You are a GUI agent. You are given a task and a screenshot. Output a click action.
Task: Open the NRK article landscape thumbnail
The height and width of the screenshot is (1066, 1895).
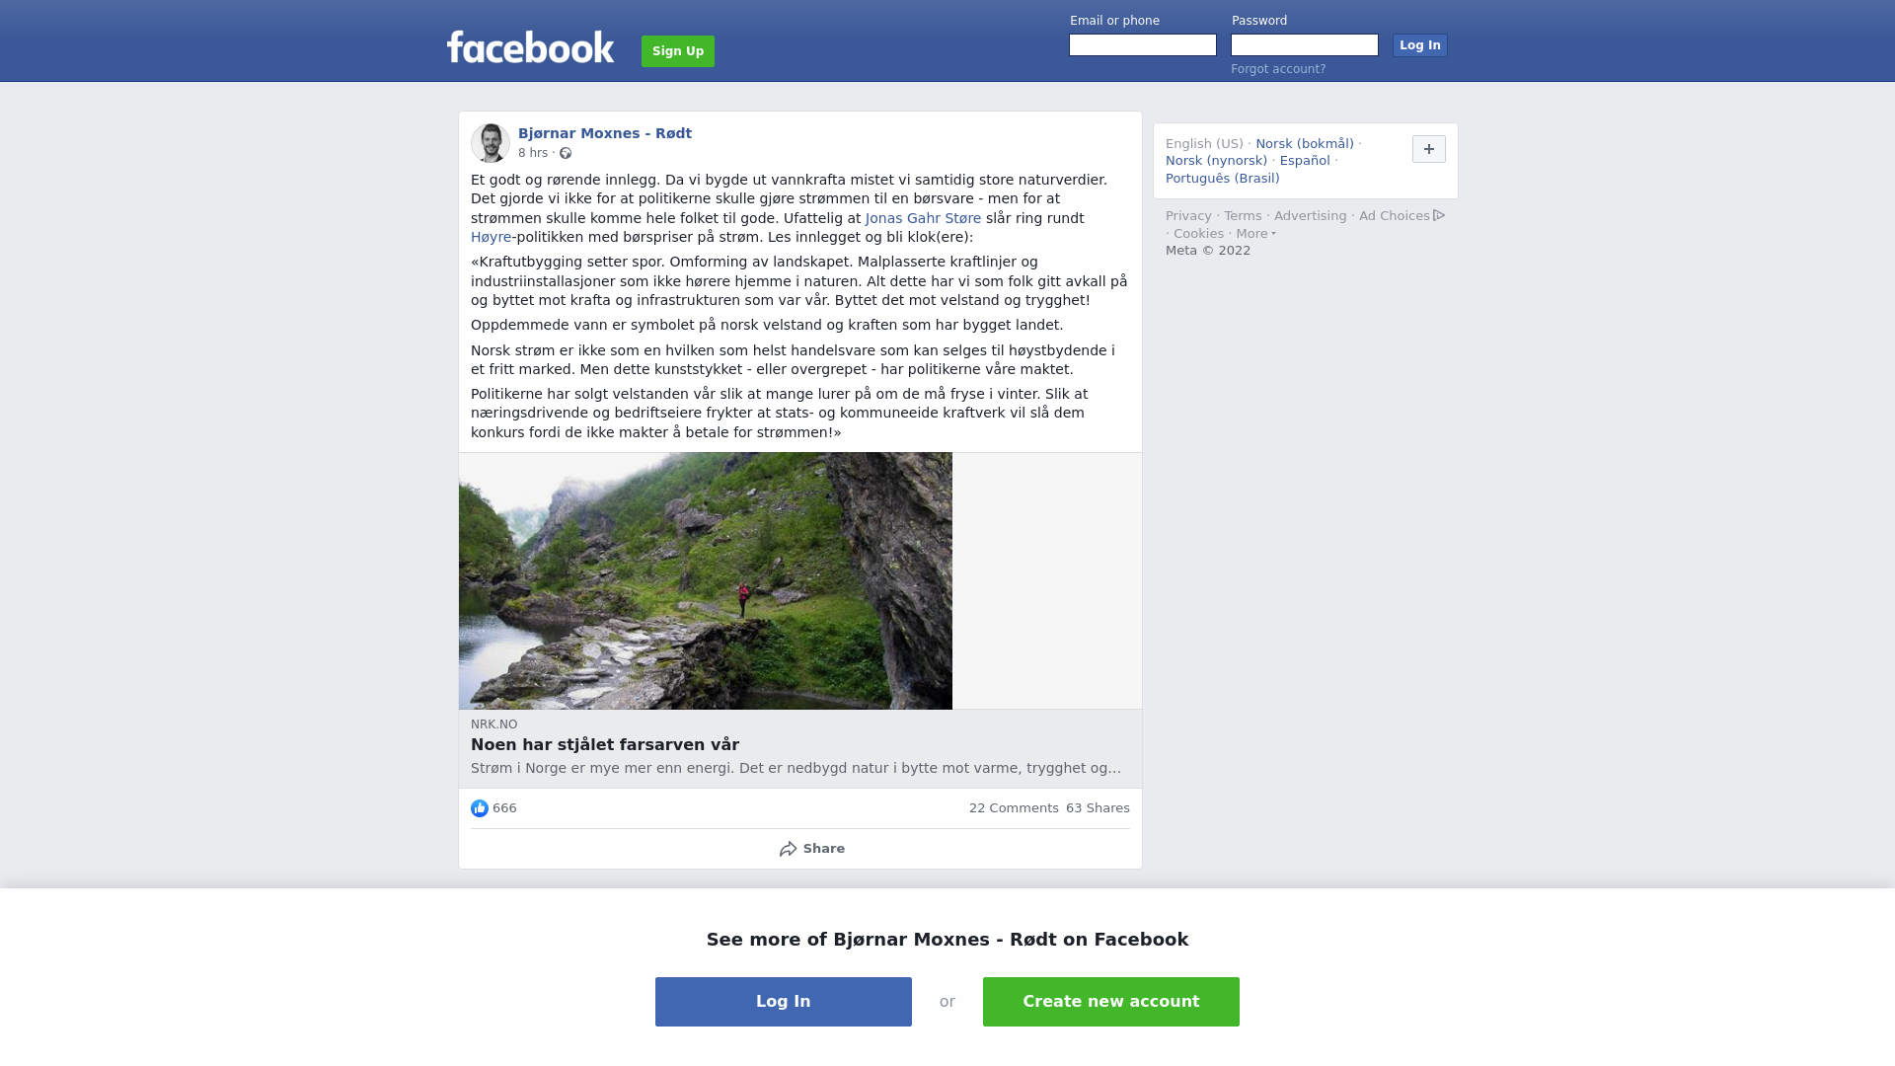pos(706,581)
